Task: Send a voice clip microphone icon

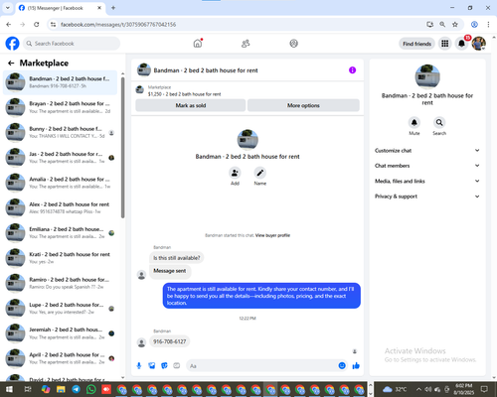Action: (x=139, y=365)
